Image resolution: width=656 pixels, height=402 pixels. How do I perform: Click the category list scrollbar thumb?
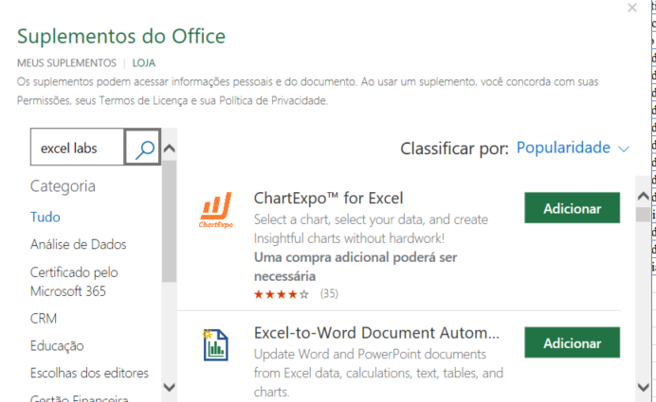click(x=169, y=221)
